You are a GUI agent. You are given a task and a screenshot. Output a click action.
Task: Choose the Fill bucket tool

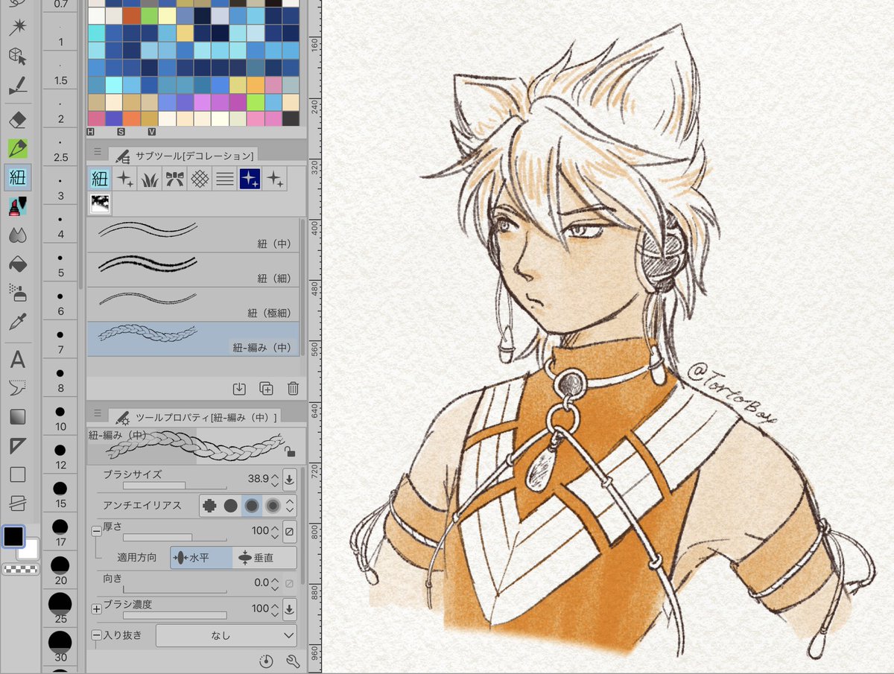18,264
